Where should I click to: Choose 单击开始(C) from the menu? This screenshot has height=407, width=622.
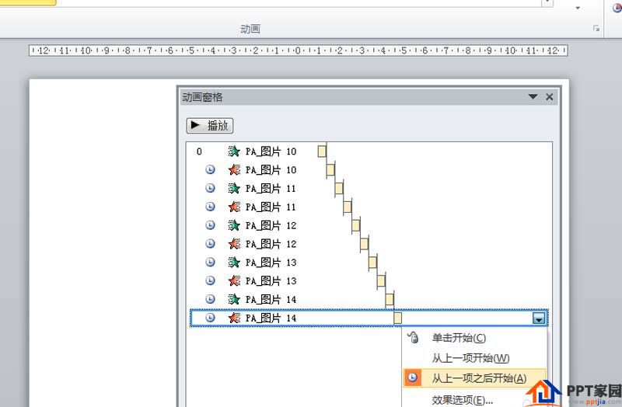click(x=459, y=338)
